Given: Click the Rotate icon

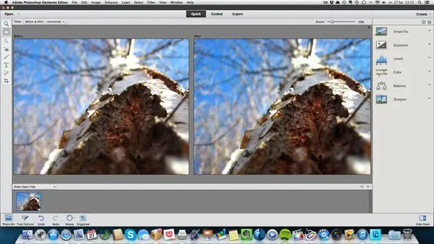Looking at the screenshot, I should 70,218.
